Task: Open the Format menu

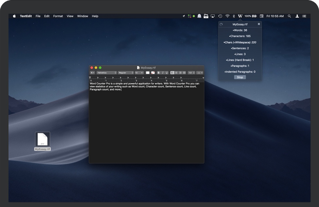Action: [x=58, y=16]
